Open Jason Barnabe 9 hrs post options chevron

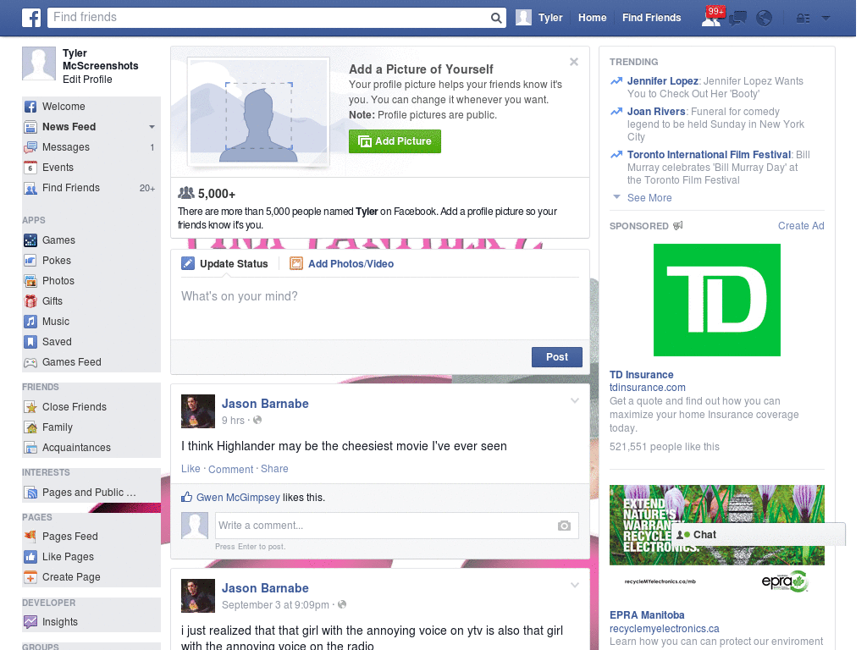coord(575,401)
